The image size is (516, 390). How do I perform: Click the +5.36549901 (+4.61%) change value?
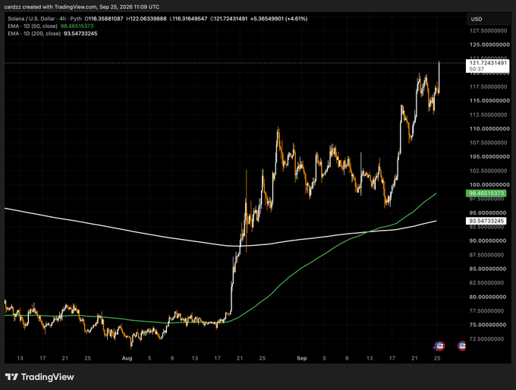278,19
